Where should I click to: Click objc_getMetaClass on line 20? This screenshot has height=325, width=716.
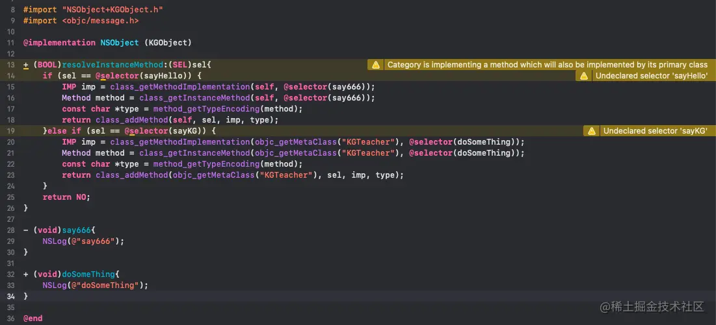click(x=295, y=142)
